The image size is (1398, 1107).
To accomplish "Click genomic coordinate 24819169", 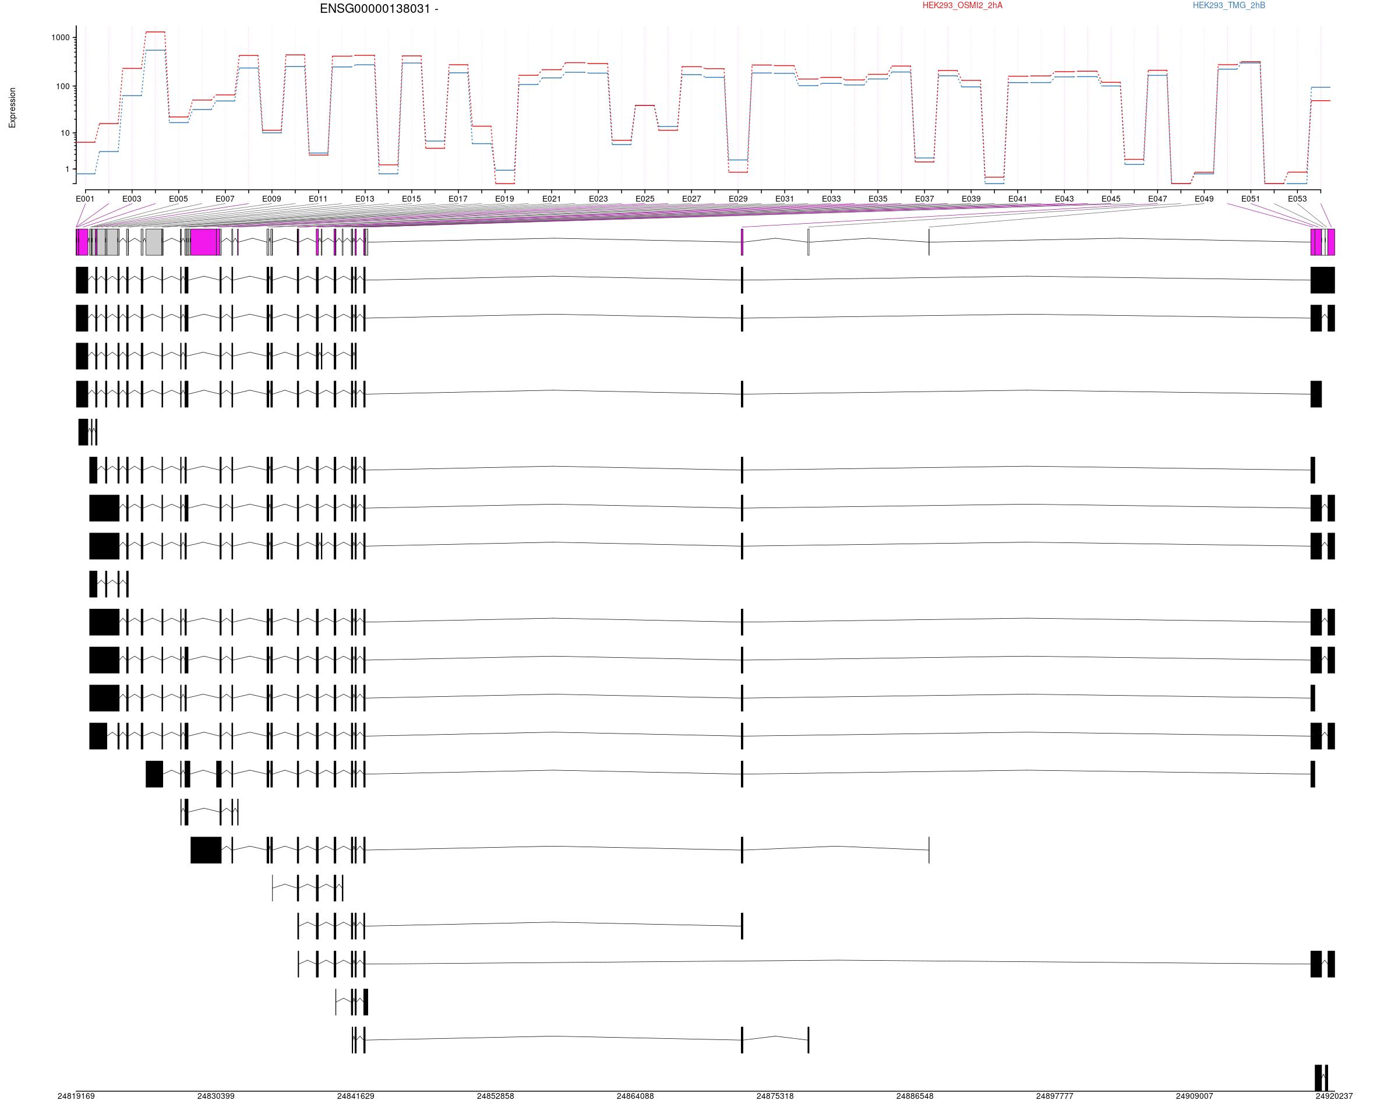I will pyautogui.click(x=76, y=1096).
